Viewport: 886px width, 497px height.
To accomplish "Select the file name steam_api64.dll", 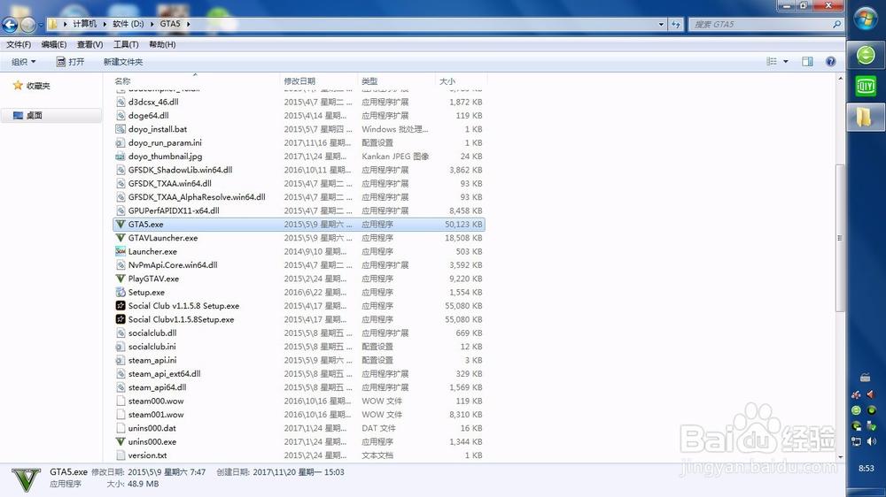I will coord(157,387).
